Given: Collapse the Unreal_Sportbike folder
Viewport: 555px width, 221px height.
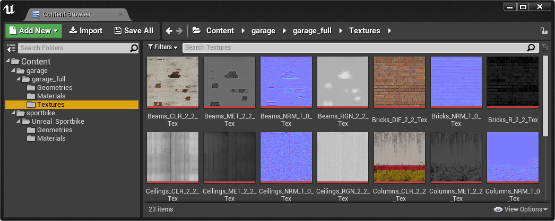Looking at the screenshot, I should point(19,121).
